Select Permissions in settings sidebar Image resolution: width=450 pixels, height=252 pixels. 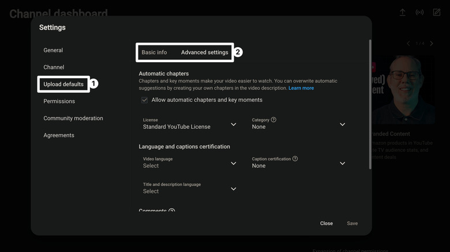coord(59,101)
